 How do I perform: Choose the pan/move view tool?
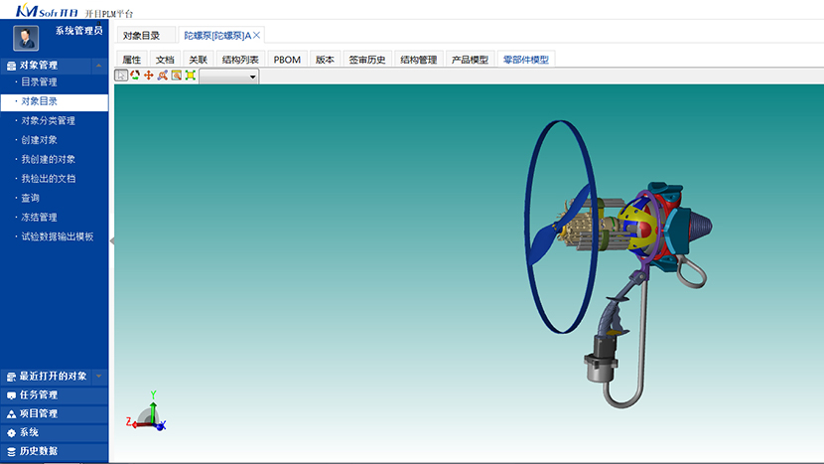tap(149, 76)
